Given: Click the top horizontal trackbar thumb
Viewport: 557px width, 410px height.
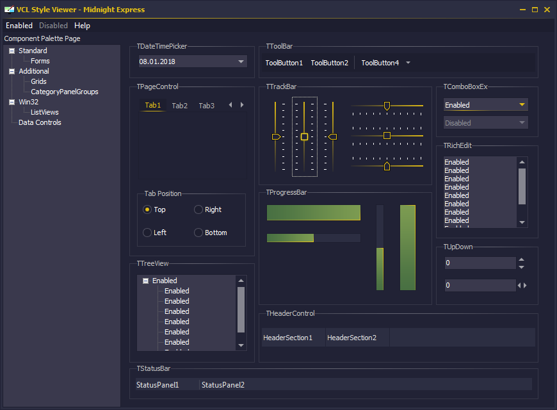Looking at the screenshot, I should [387, 106].
